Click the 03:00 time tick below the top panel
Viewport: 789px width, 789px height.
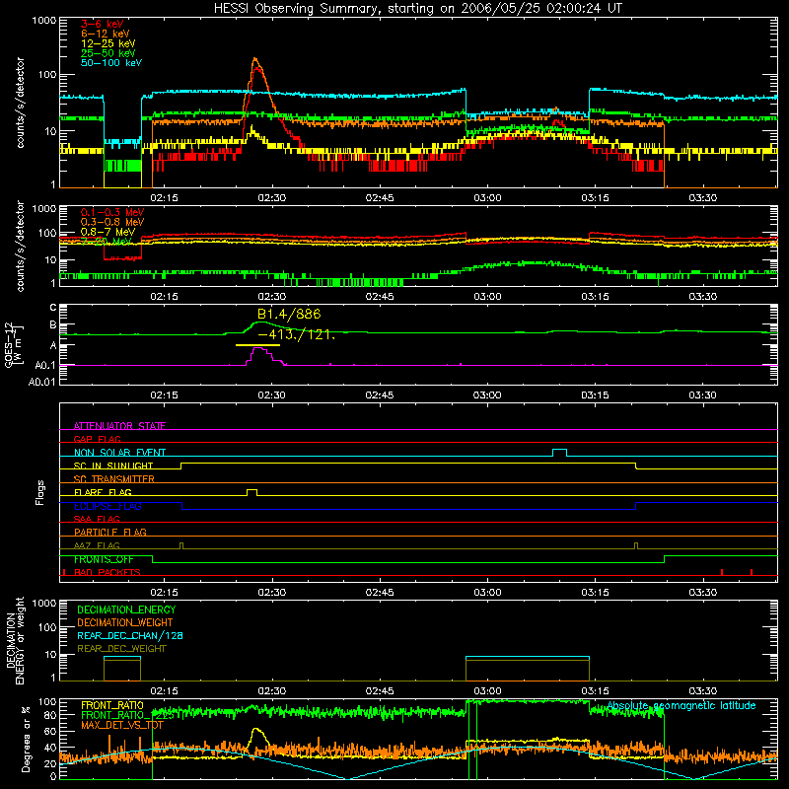(487, 198)
